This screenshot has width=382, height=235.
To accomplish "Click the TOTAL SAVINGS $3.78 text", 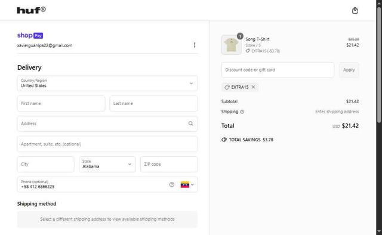I will (251, 140).
